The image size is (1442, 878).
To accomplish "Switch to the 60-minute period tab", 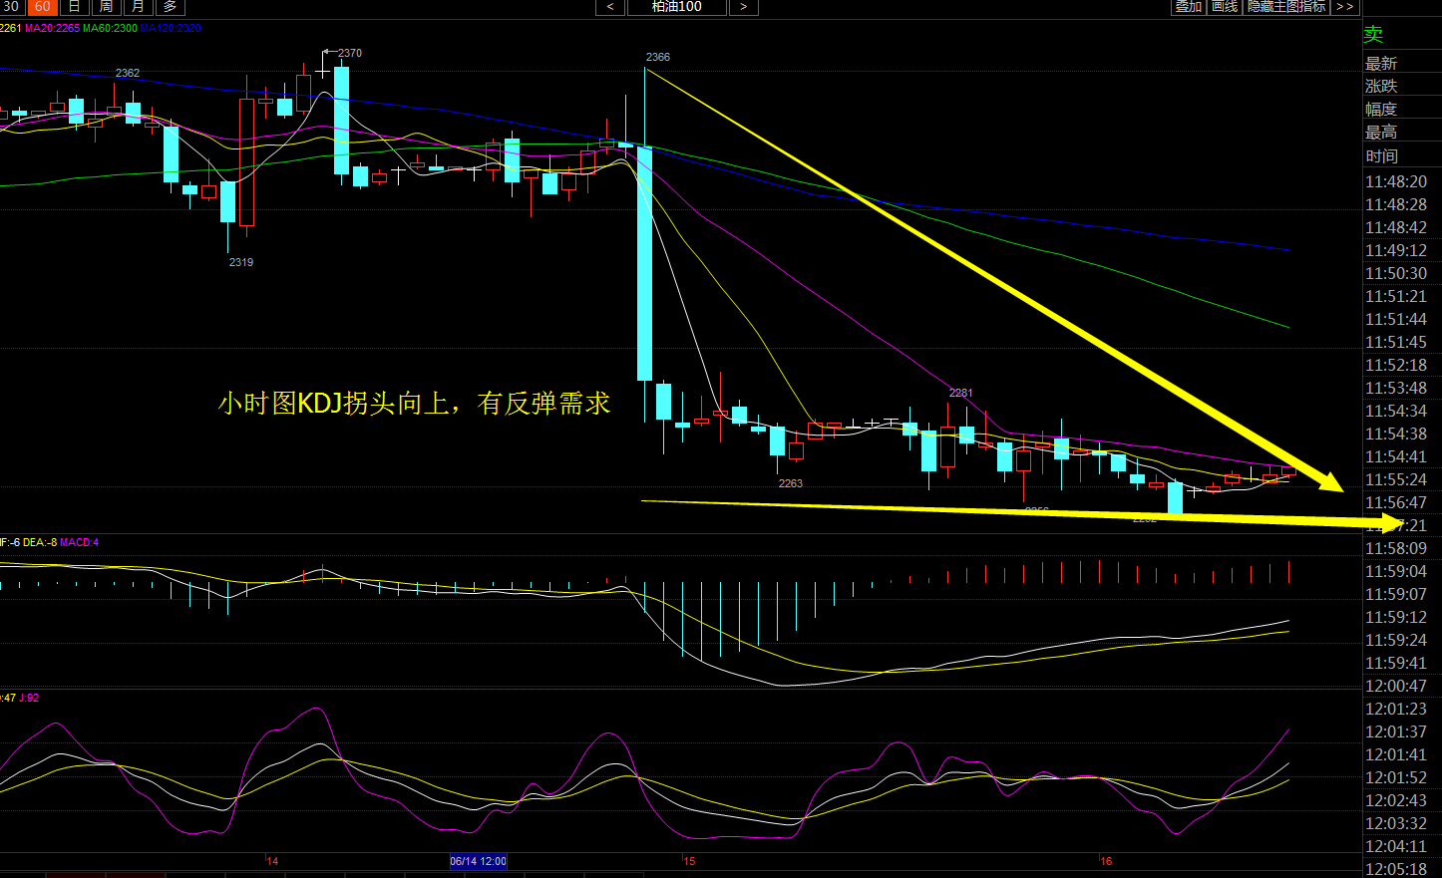I will point(43,6).
